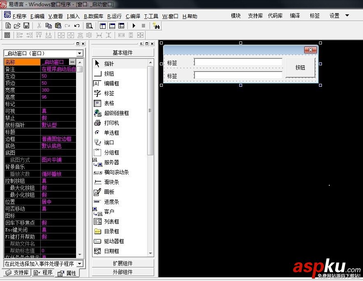Viewport: 363px width, 281px height.
Task: Switch to the 程序 bottom tab
Action: tap(43, 272)
